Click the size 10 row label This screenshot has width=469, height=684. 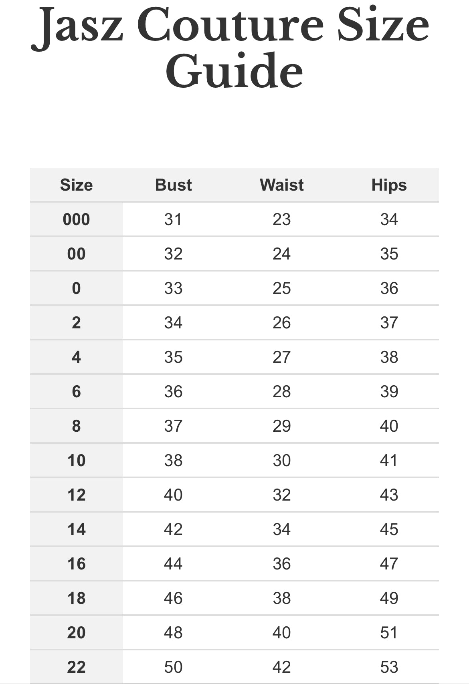[x=76, y=461]
